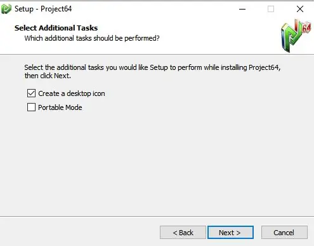The image size is (314, 246).
Task: Click the 'then click Next.' line of text
Action: 48,76
